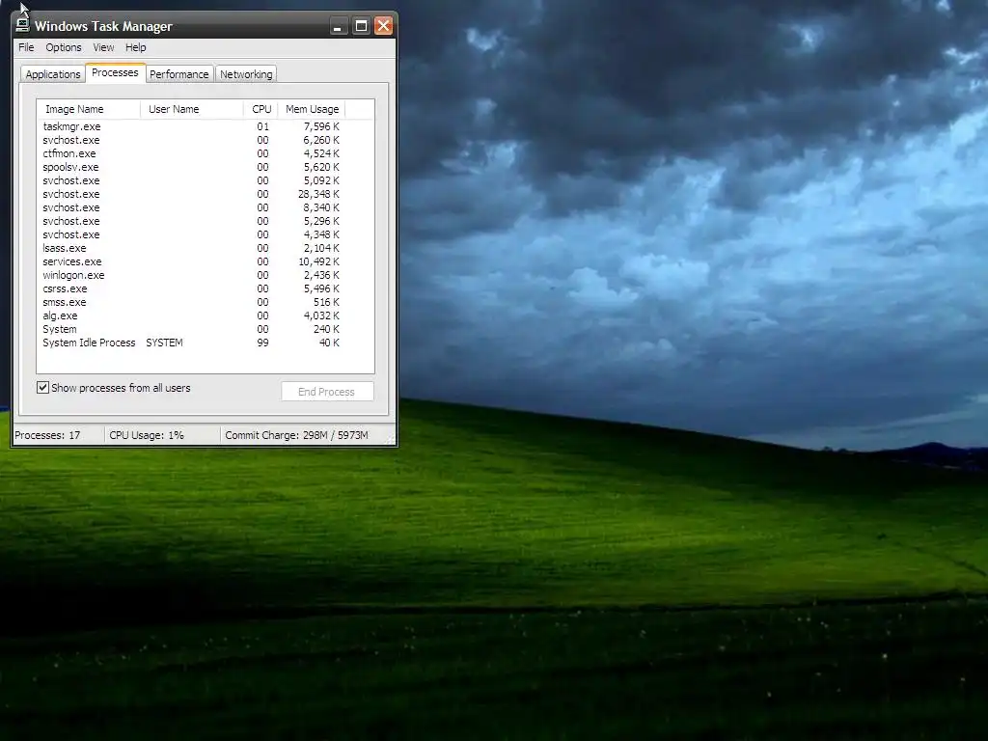The width and height of the screenshot is (988, 741).
Task: Open the Networking tab
Action: 246,74
